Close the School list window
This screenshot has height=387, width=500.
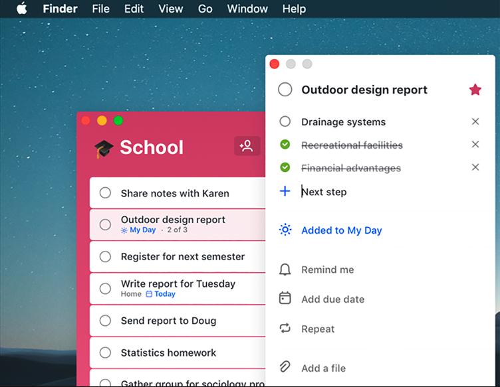[x=86, y=121]
